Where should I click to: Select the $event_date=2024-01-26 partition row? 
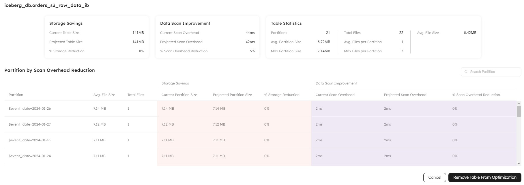tap(30, 109)
